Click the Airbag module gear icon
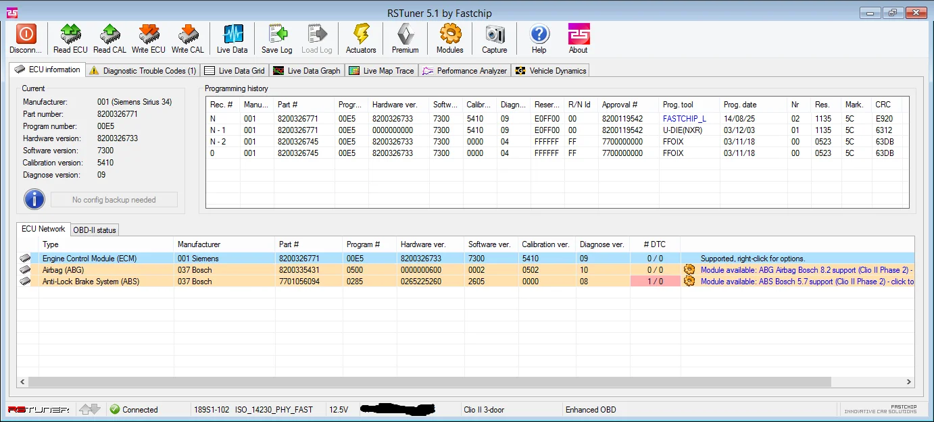 click(689, 269)
